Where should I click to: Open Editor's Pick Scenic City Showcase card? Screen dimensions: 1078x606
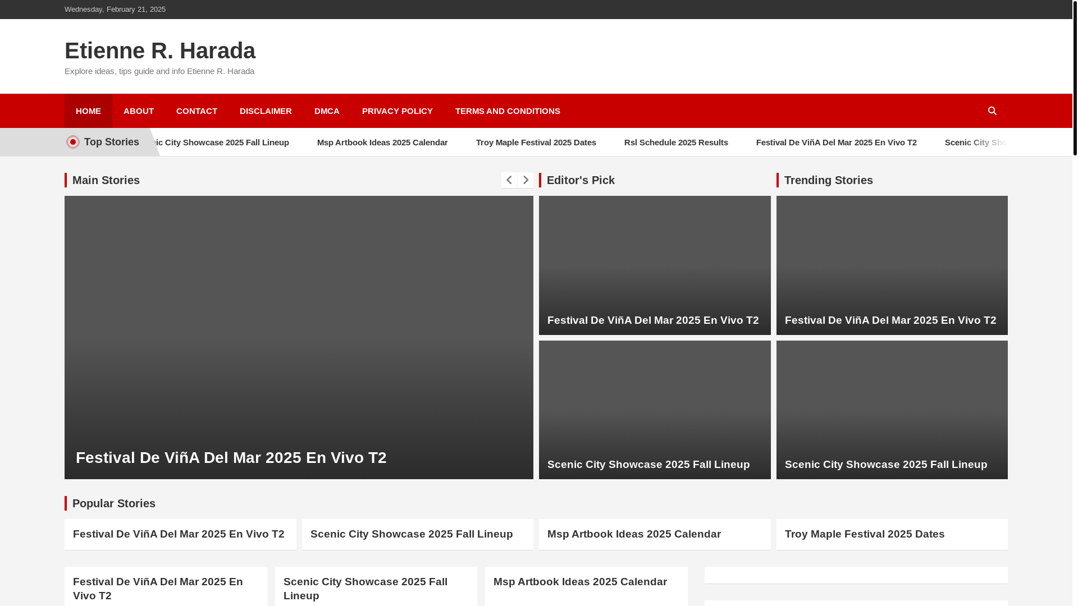[x=655, y=410]
